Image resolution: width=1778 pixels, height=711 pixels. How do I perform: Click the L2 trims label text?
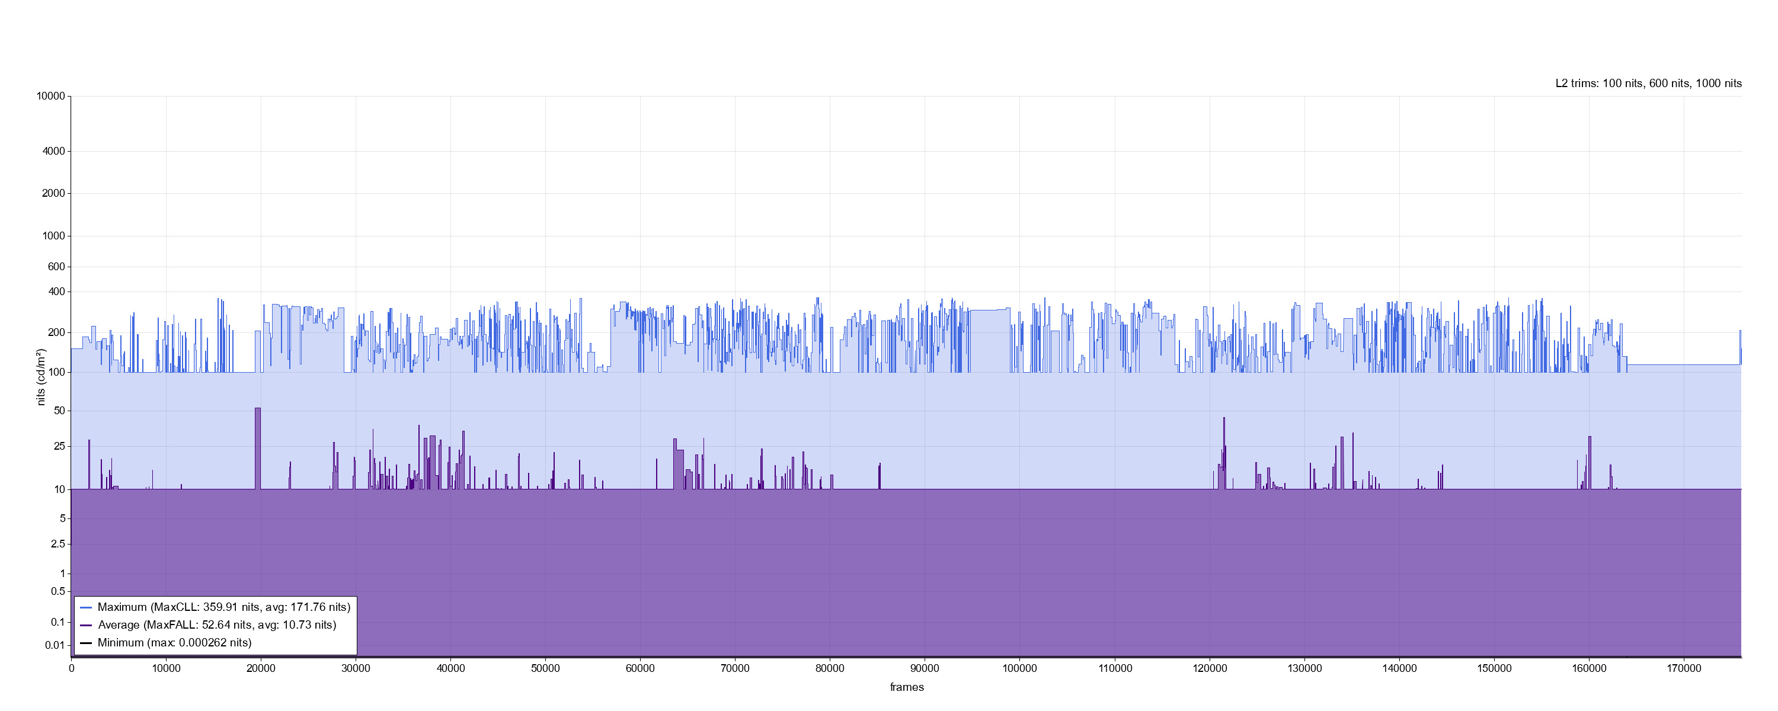point(1648,84)
